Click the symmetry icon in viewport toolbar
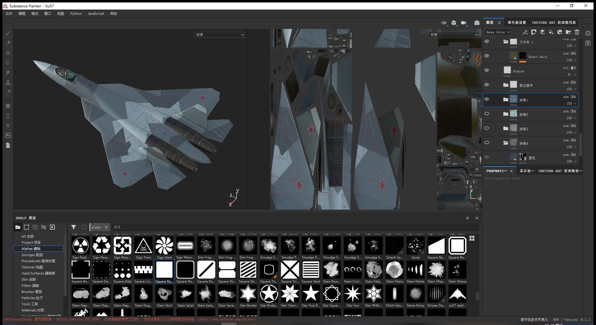 click(x=444, y=23)
